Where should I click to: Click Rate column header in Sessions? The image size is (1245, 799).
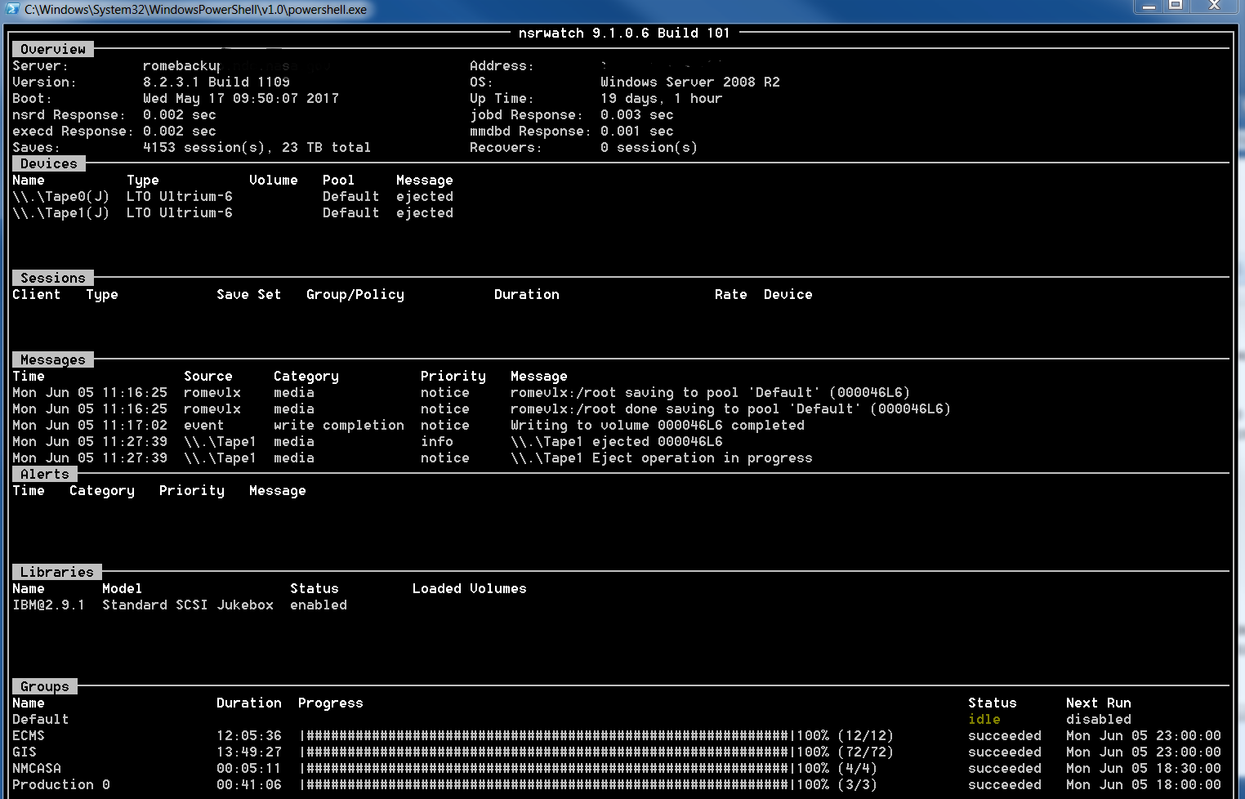click(x=731, y=294)
